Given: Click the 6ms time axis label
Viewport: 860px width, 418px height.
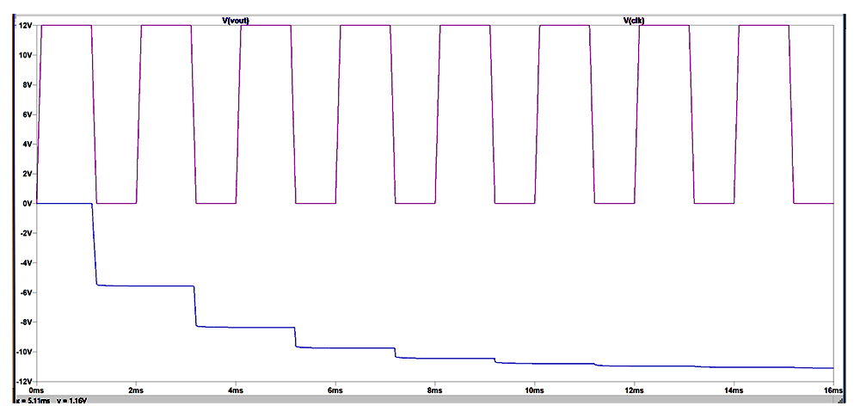Looking at the screenshot, I should 335,390.
